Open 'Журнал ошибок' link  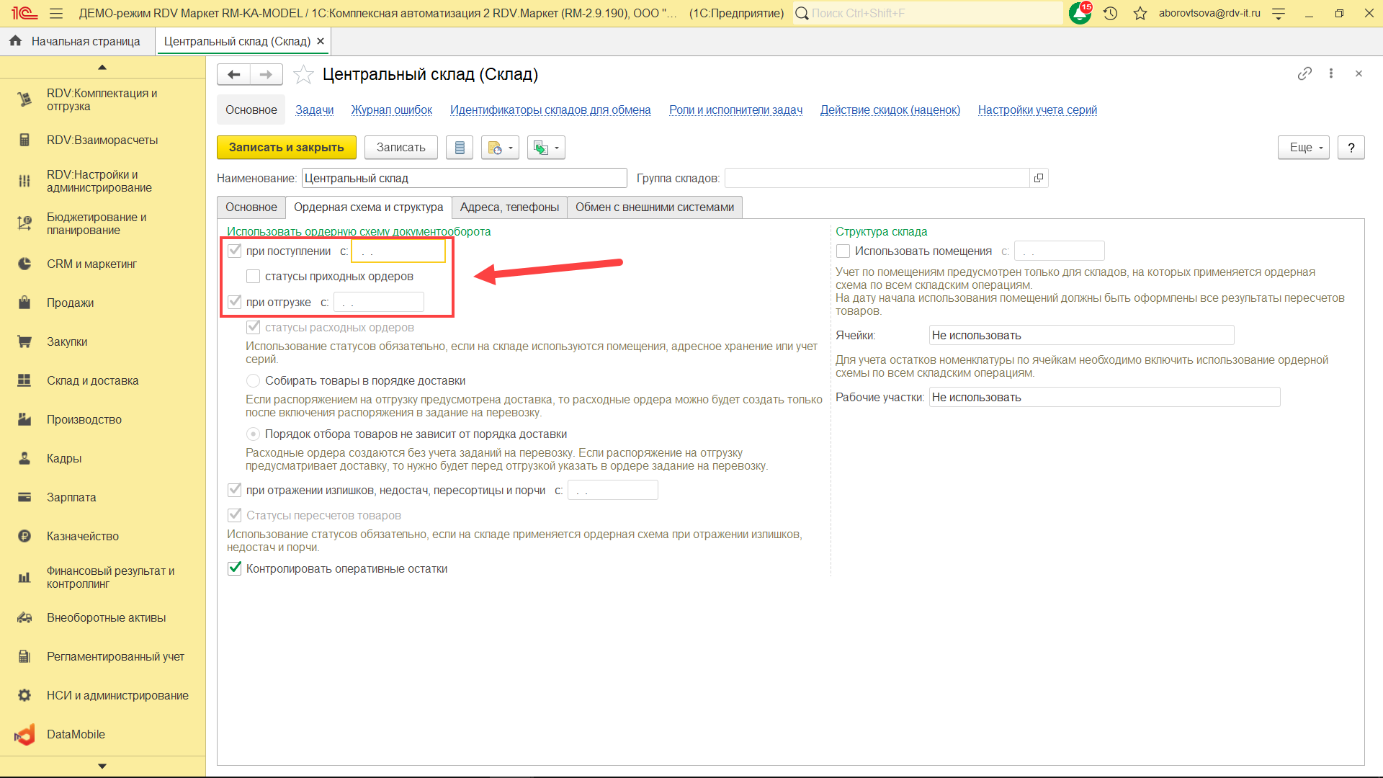391,110
